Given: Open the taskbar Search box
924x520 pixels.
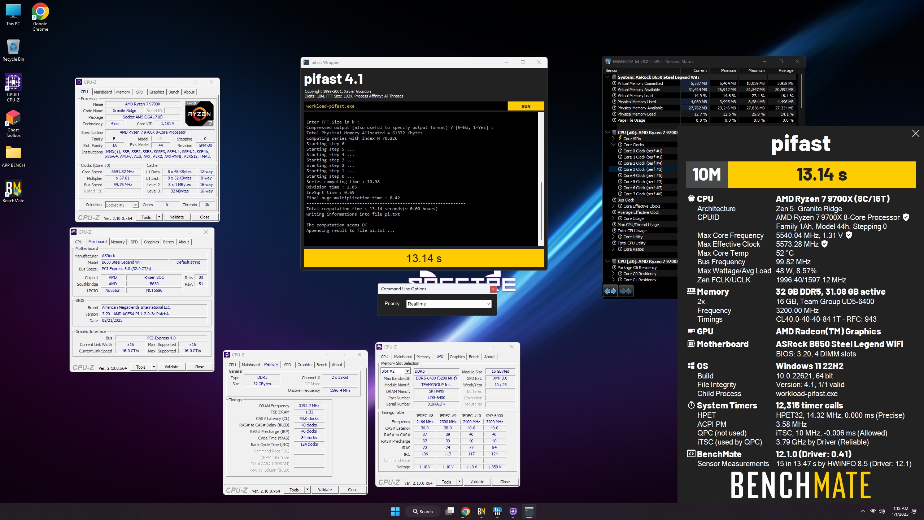Looking at the screenshot, I should click(423, 511).
